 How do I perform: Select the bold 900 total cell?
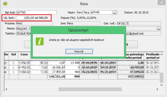[72, 76]
